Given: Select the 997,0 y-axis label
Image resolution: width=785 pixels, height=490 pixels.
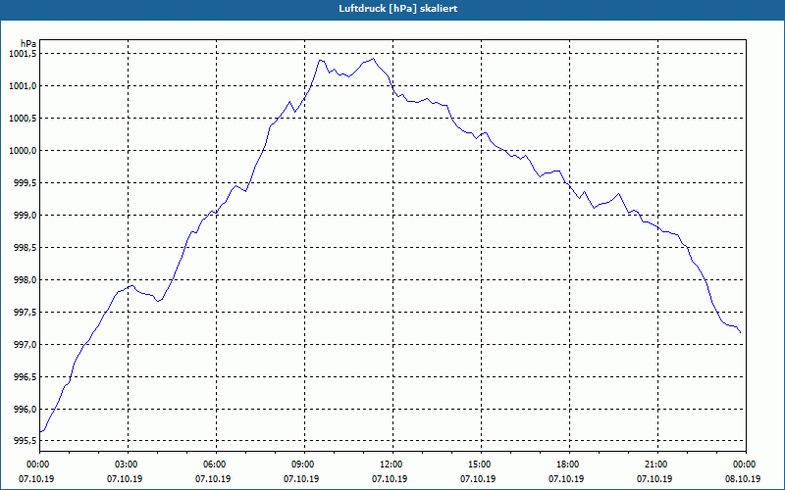Looking at the screenshot, I should click(25, 345).
